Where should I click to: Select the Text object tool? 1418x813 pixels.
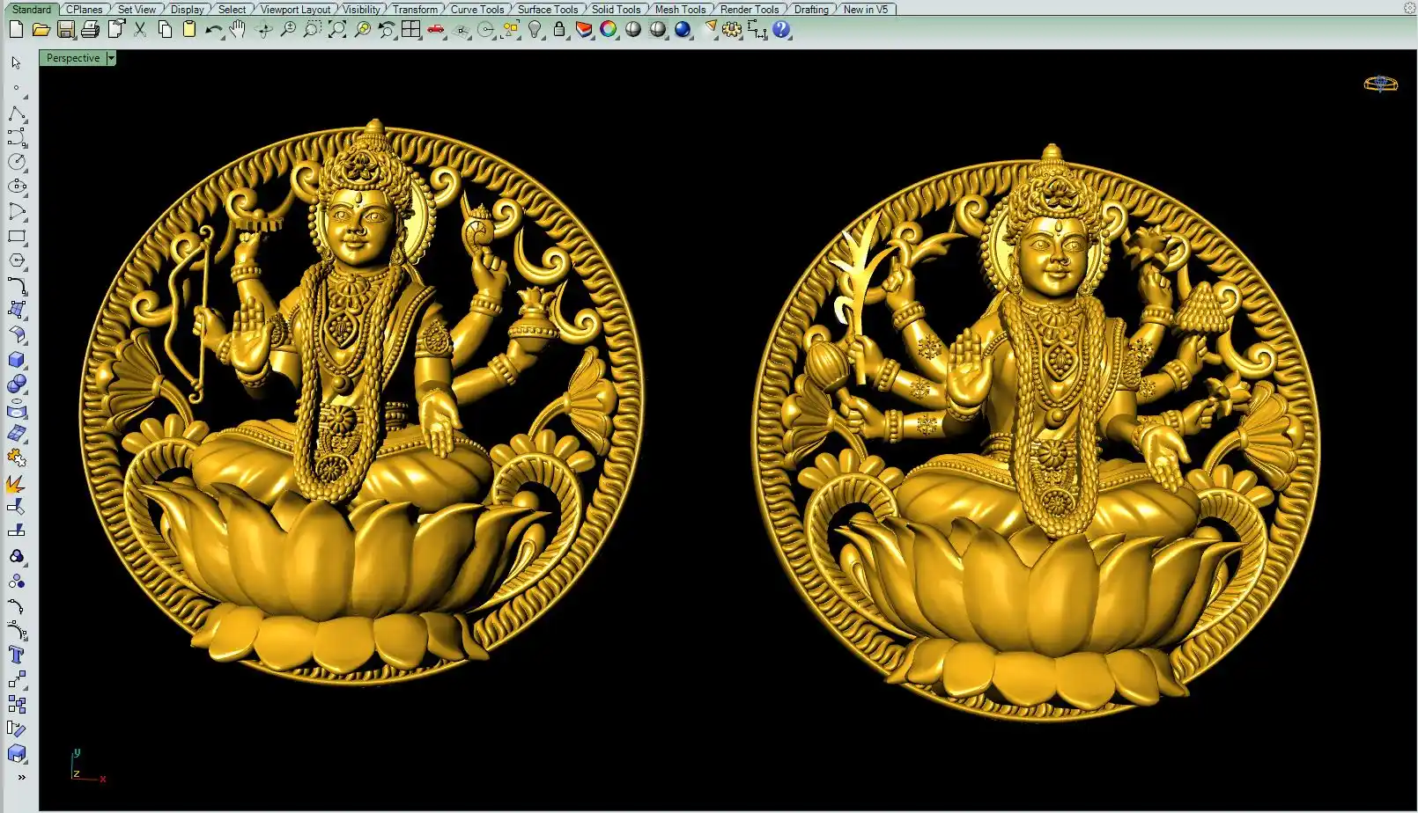16,655
